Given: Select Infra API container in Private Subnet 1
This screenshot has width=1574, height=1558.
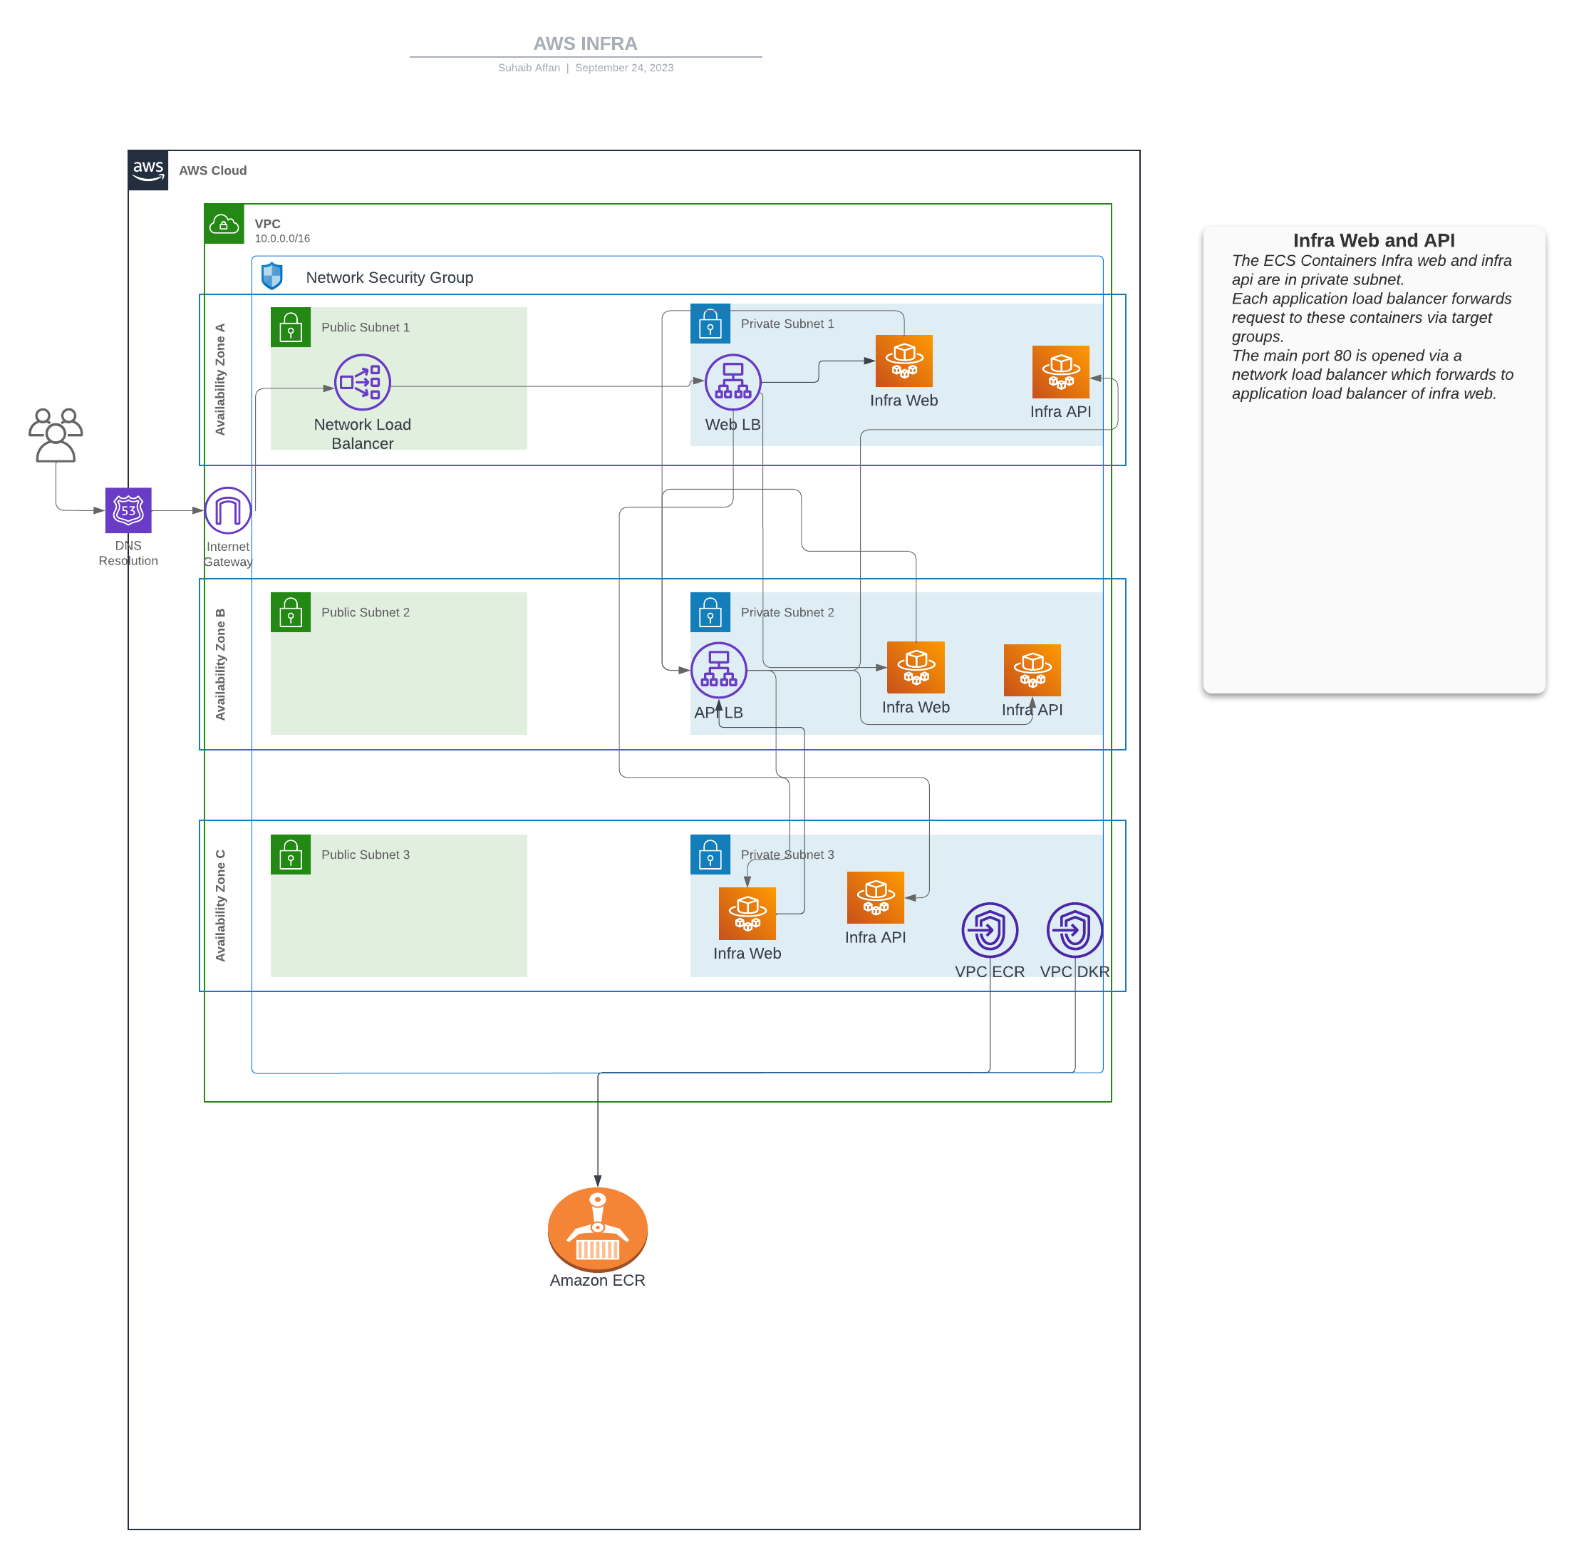Looking at the screenshot, I should pos(1060,371).
